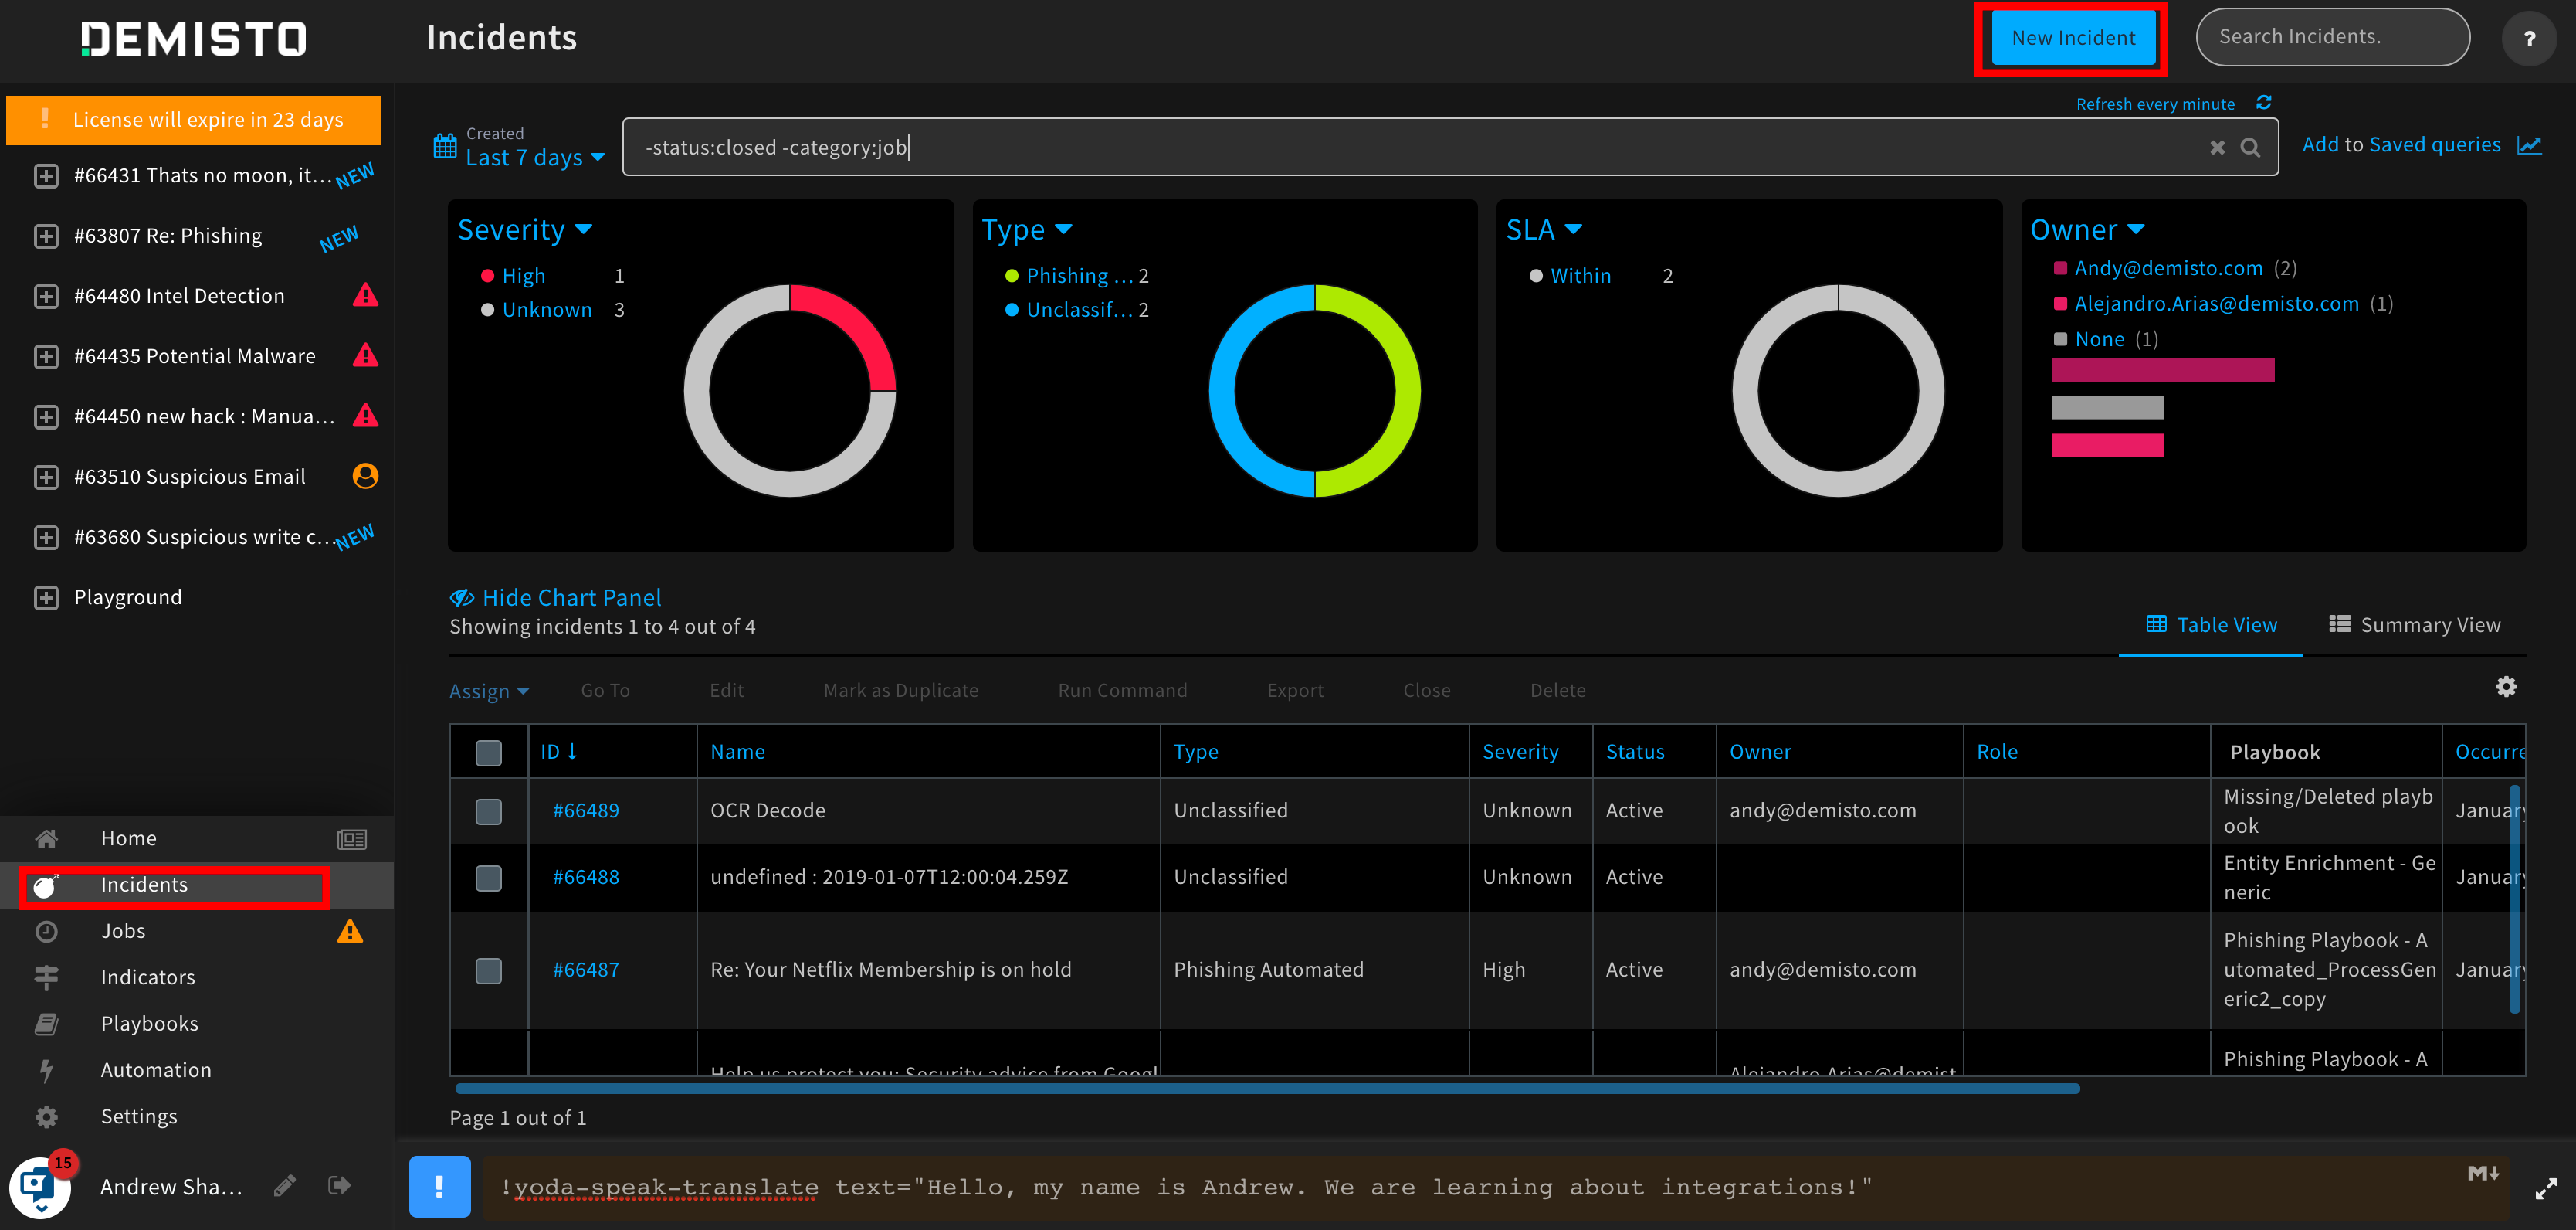Expand #63807 Re: Phishing incident

coord(46,236)
